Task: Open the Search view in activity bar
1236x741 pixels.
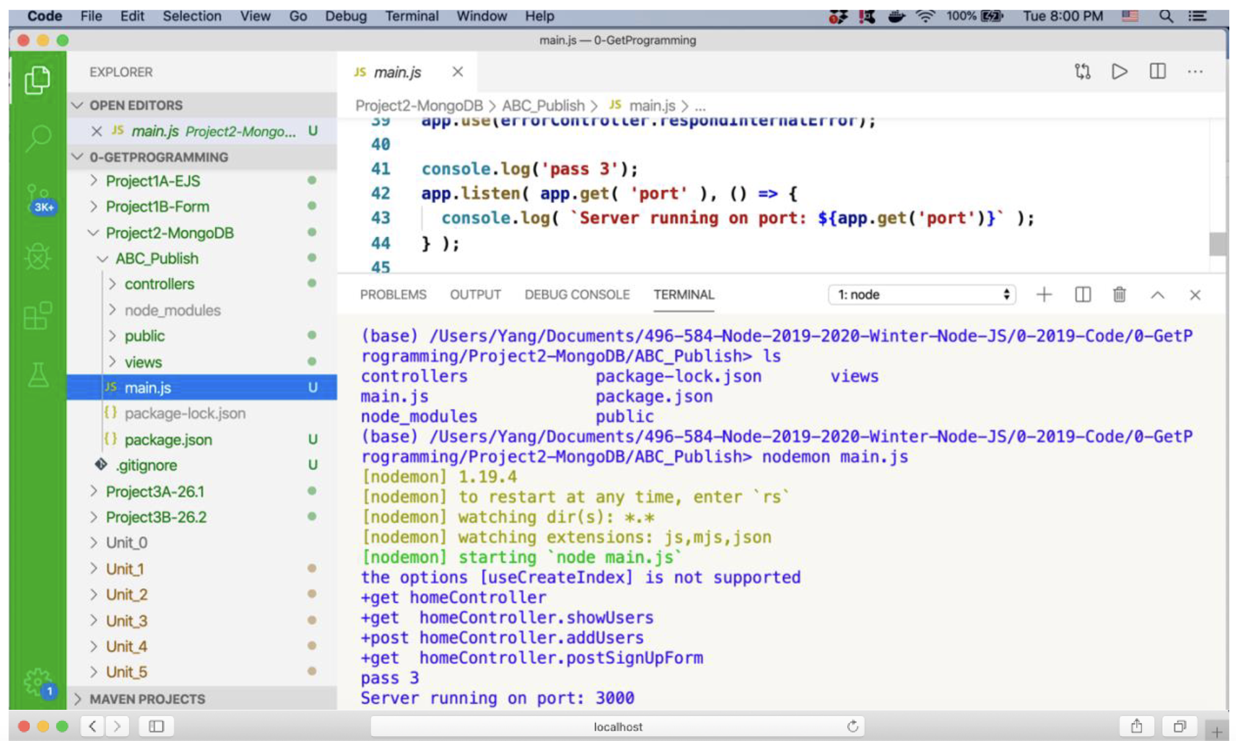Action: click(x=38, y=138)
